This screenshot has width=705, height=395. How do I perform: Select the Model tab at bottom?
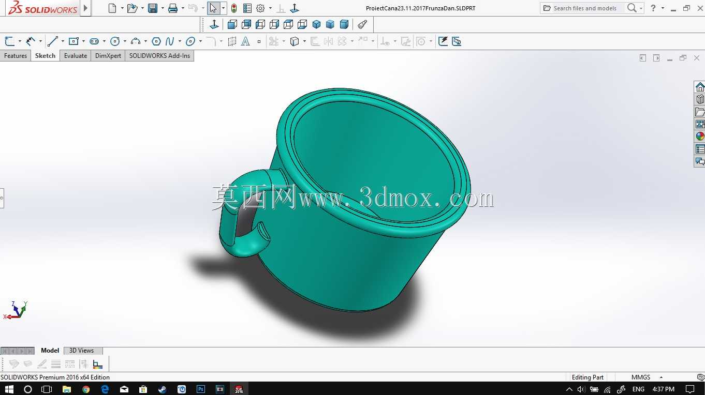pos(50,351)
